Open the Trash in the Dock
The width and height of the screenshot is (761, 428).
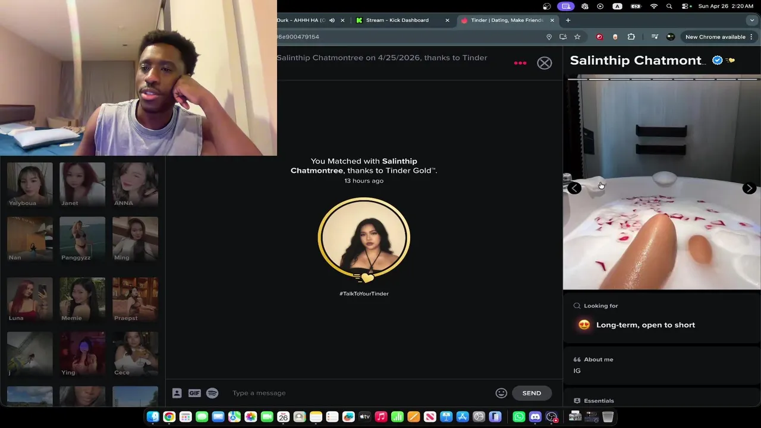608,417
